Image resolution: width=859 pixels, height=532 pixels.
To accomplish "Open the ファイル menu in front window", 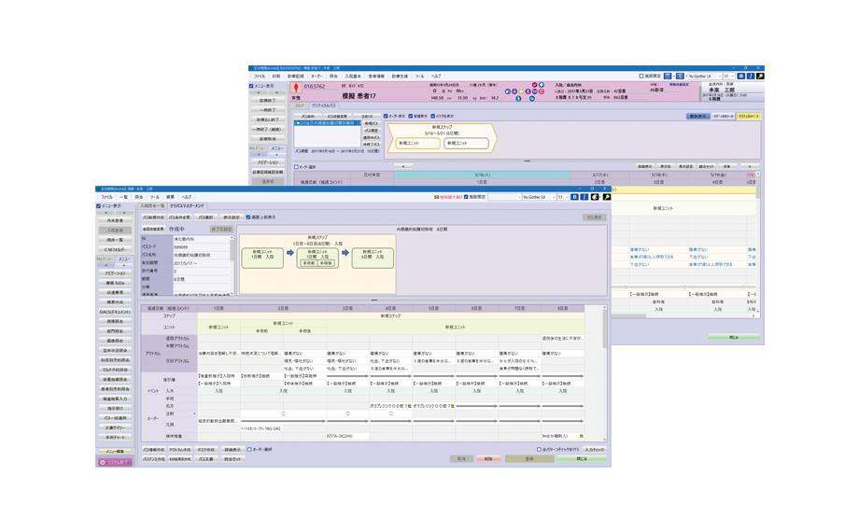I will coord(106,198).
